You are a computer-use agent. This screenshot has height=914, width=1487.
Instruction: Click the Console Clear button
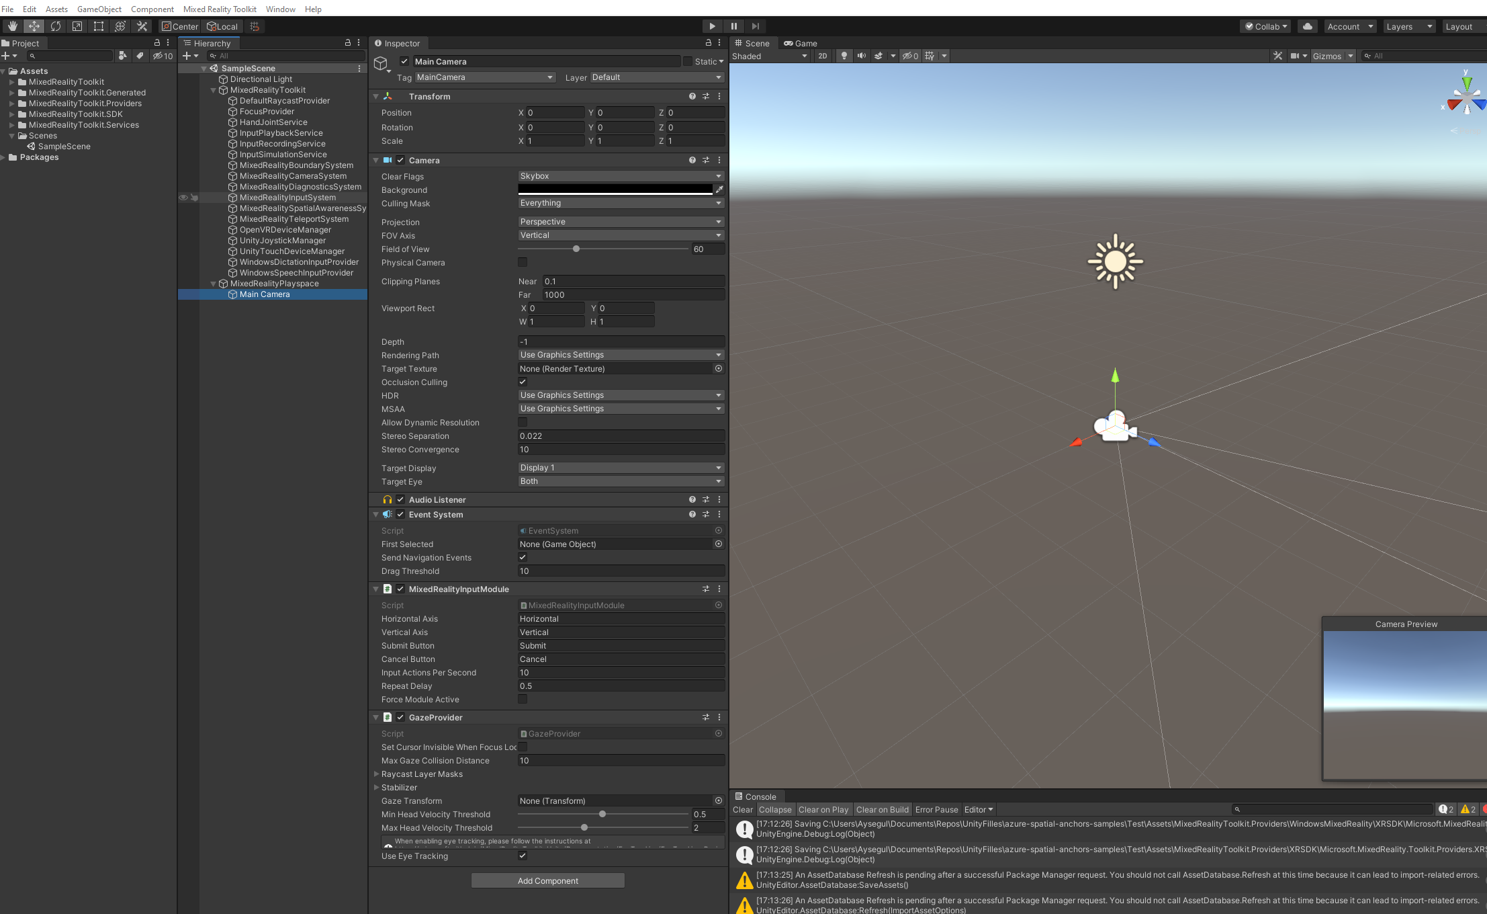[x=743, y=809]
